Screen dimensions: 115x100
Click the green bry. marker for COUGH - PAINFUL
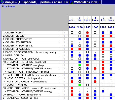tap(80, 85)
